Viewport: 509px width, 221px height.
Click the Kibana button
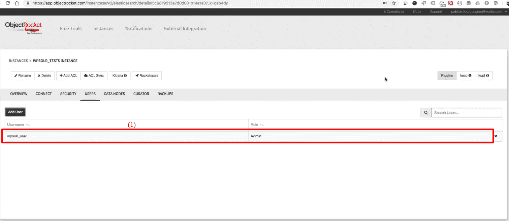click(x=120, y=76)
